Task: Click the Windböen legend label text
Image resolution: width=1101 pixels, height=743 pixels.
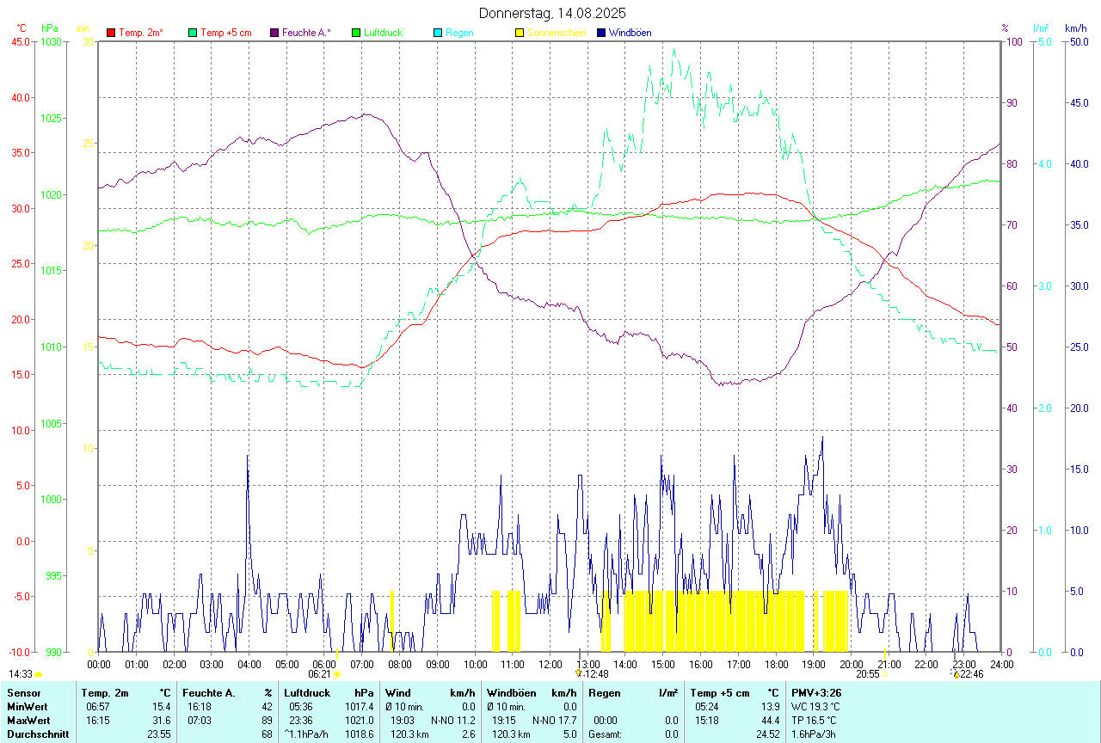Action: click(x=630, y=33)
